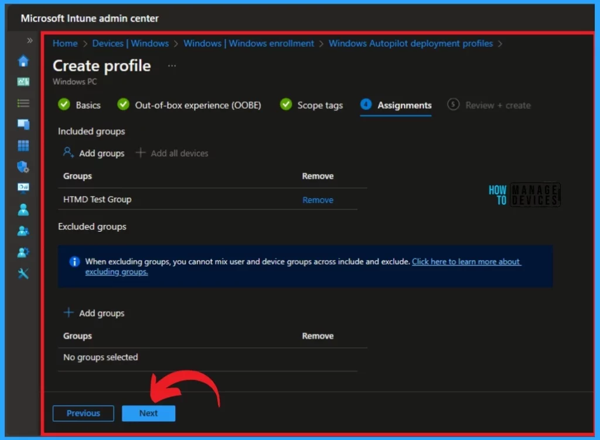Open the Review + create tab
The width and height of the screenshot is (600, 440).
pos(489,105)
